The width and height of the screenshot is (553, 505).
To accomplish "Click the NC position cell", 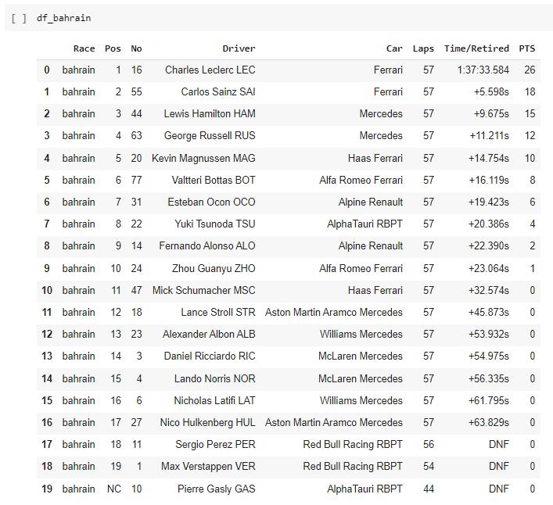I will click(113, 489).
